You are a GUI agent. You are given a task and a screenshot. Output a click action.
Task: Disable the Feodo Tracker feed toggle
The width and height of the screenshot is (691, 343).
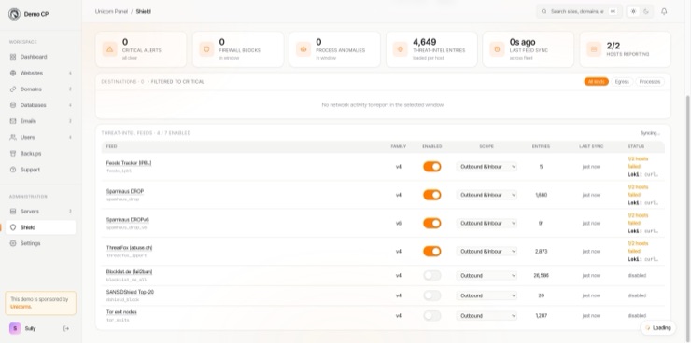(431, 167)
